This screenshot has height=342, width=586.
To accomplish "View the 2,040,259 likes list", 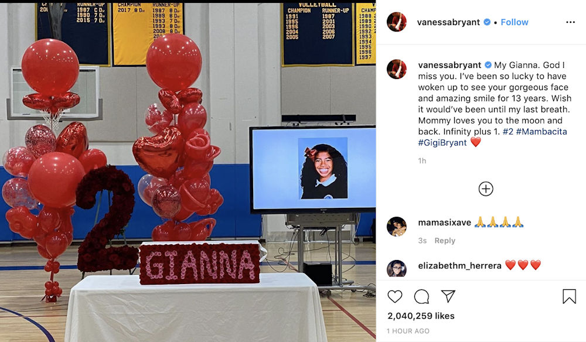I will click(x=421, y=316).
